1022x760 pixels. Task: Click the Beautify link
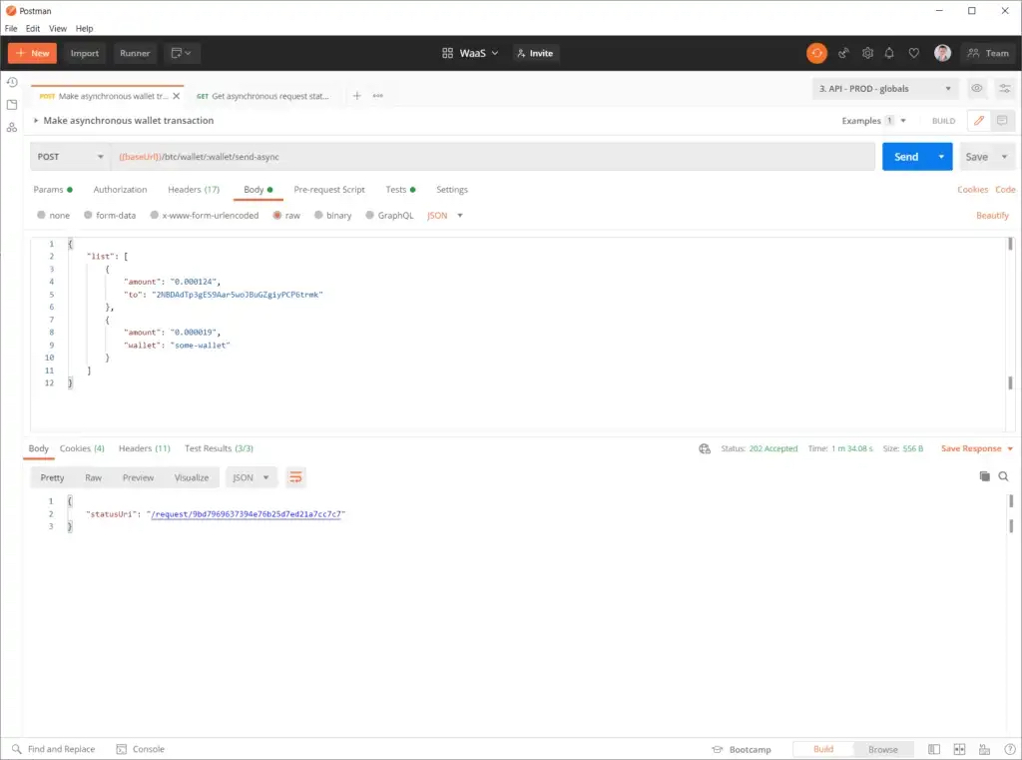point(992,216)
